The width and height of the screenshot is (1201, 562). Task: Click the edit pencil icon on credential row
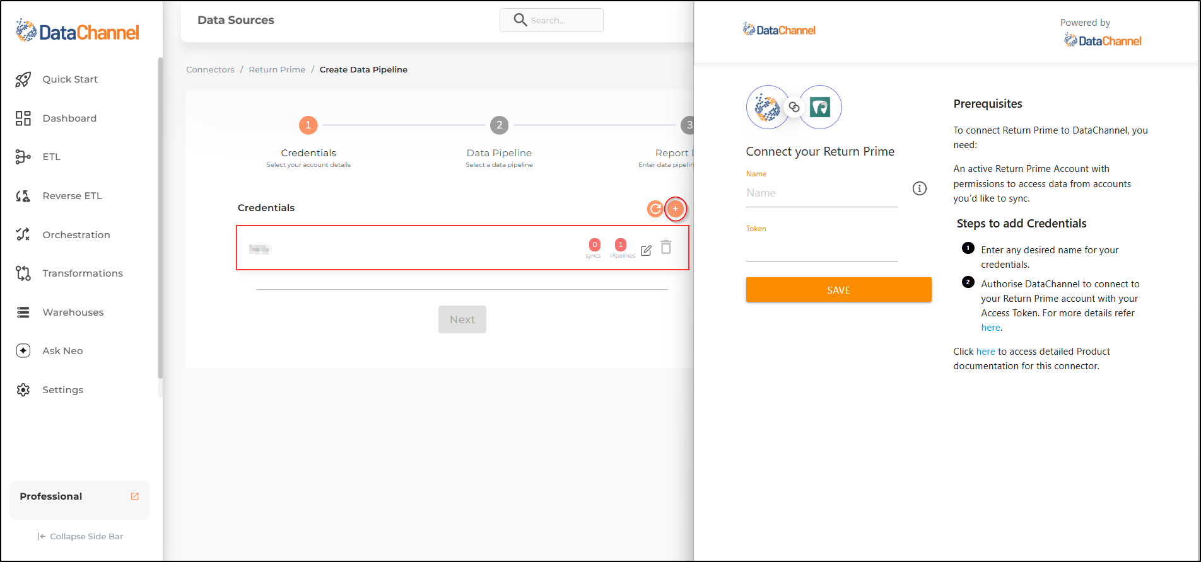[646, 250]
